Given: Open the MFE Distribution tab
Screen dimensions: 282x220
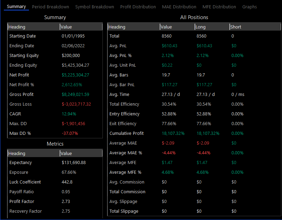Looking at the screenshot, I should click(219, 7).
